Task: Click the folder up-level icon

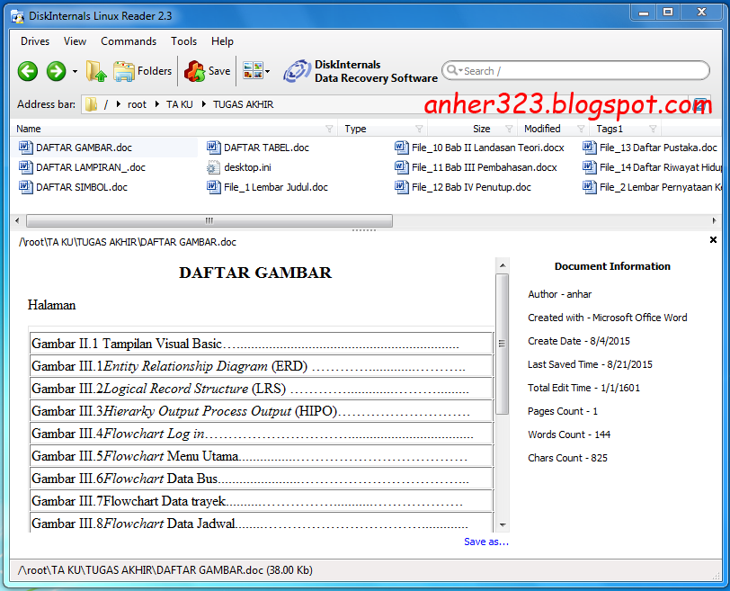Action: (x=96, y=71)
